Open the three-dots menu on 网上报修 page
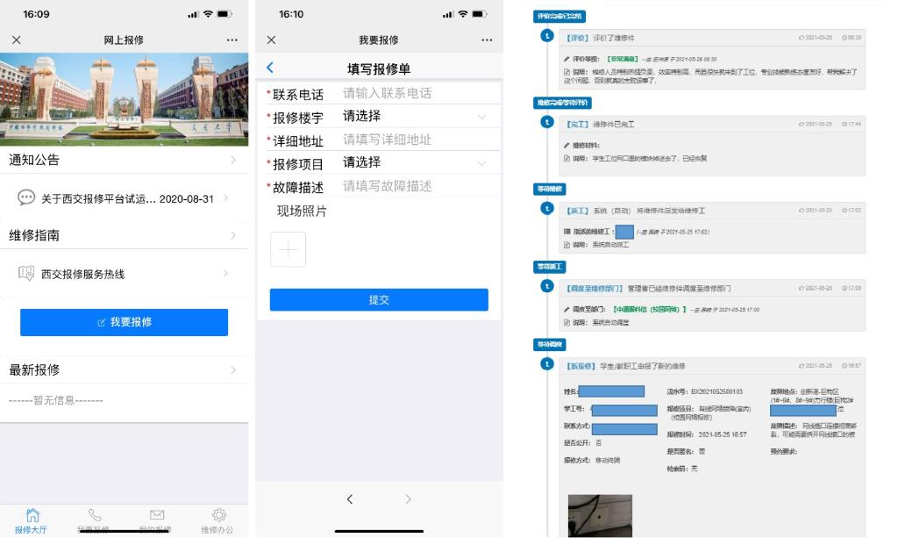The height and width of the screenshot is (538, 898). (x=232, y=40)
